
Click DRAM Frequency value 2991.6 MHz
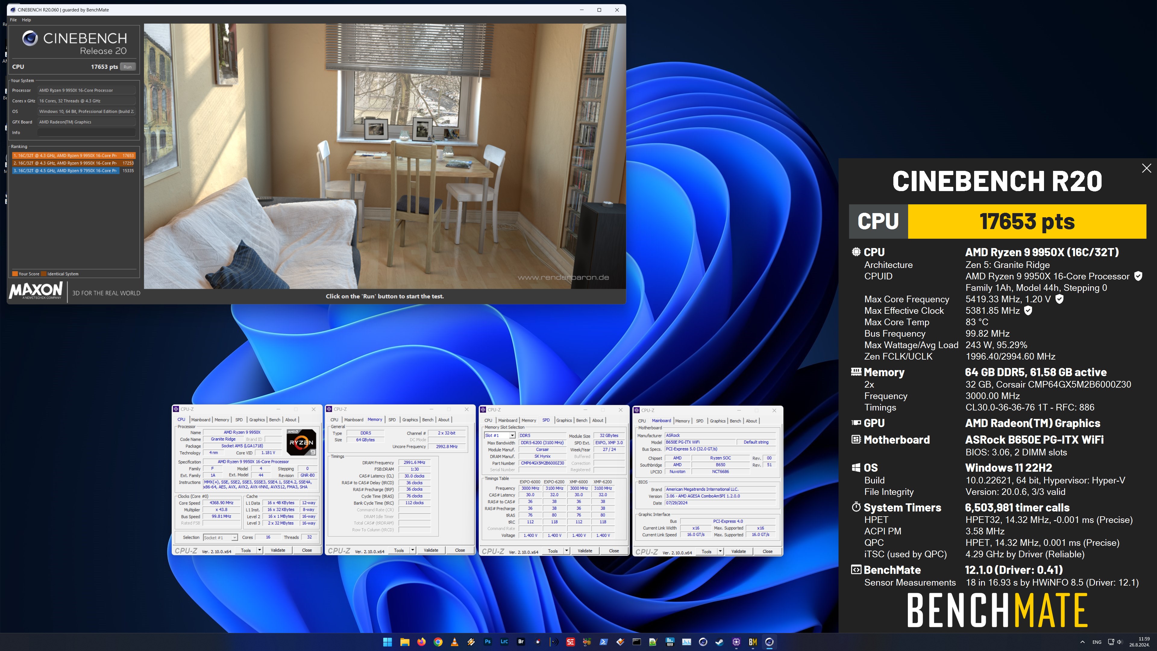pyautogui.click(x=414, y=462)
